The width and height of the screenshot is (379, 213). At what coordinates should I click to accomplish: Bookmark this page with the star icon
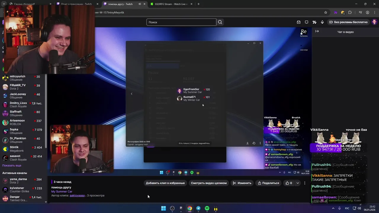tap(326, 12)
